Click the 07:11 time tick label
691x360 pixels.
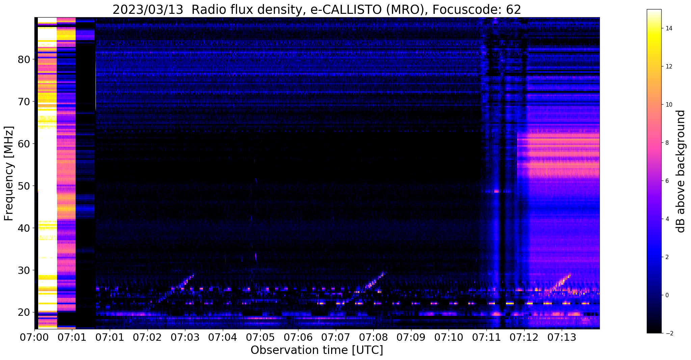[486, 337]
